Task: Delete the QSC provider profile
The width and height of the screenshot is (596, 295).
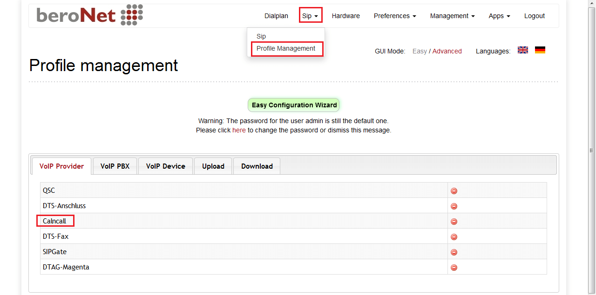Action: click(x=454, y=191)
